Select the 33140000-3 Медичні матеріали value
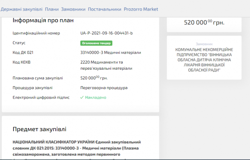The height and width of the screenshot is (160, 250). (111, 52)
